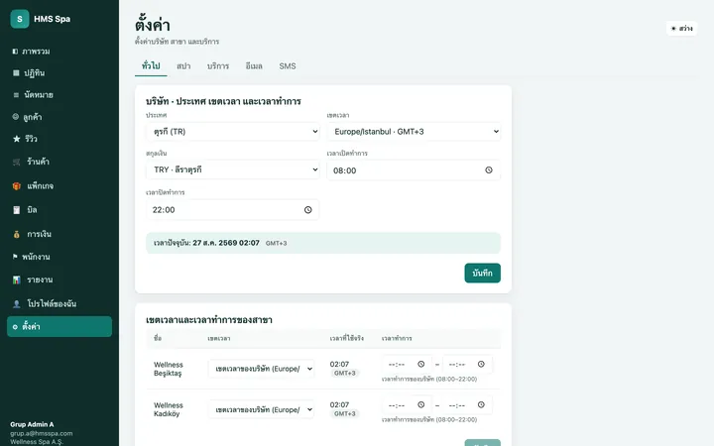Screen dimensions: 714x446
Task: Switch to the ทั่วไป tab
Action: 151,66
